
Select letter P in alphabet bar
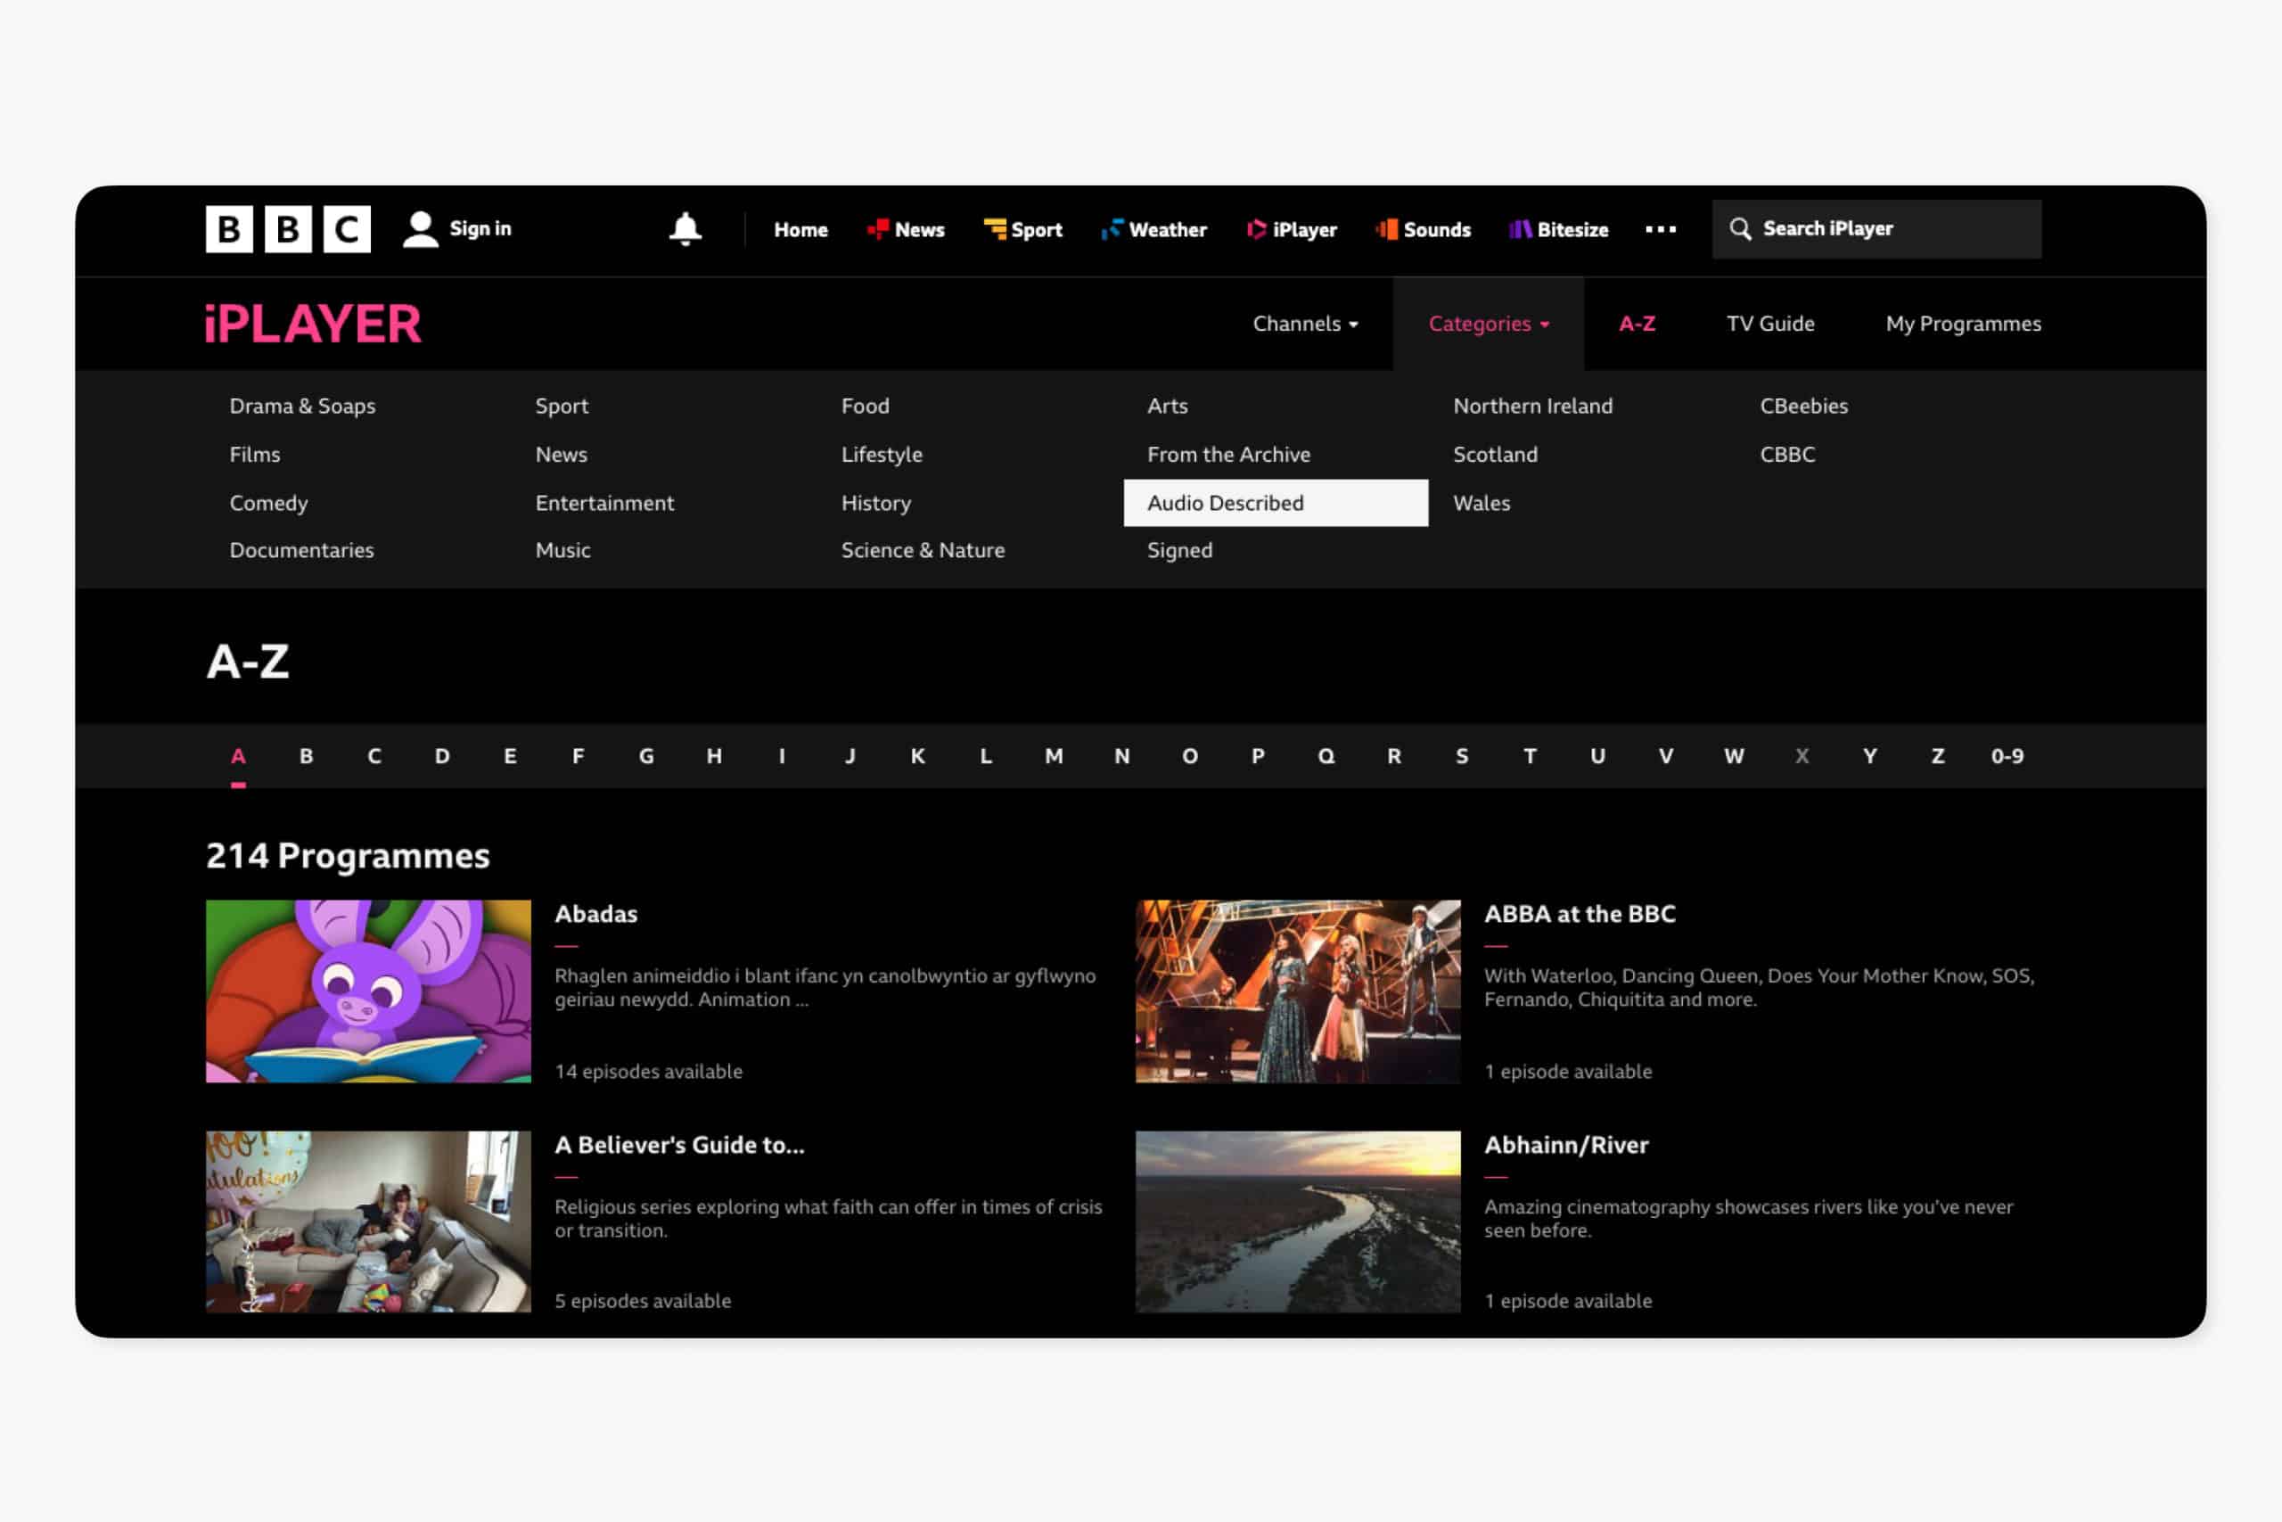pyautogui.click(x=1258, y=756)
